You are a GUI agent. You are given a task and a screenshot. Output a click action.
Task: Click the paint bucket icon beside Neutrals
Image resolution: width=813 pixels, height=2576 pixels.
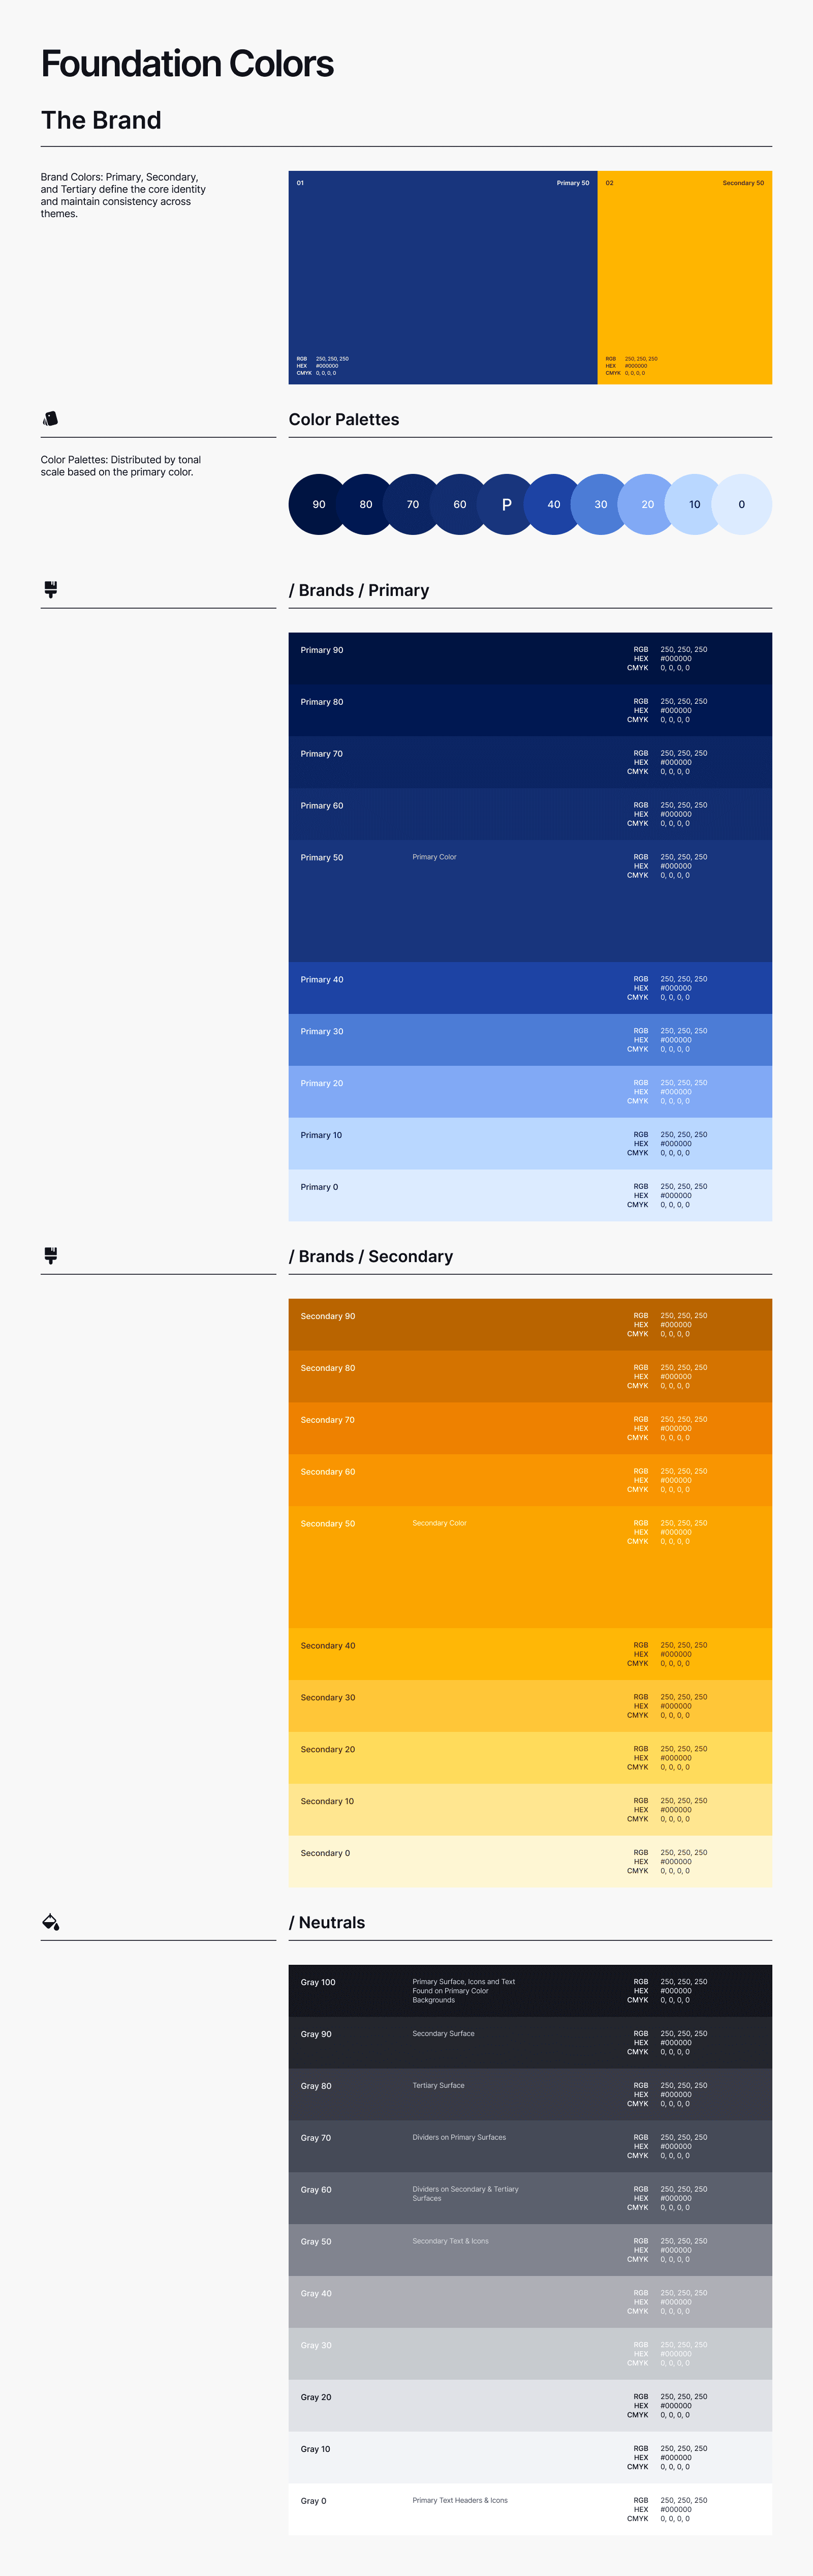click(51, 1921)
